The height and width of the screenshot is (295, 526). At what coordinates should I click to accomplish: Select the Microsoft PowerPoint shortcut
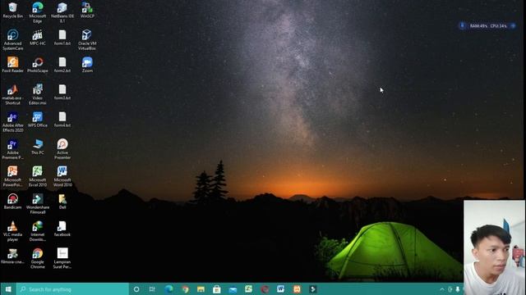[13, 176]
